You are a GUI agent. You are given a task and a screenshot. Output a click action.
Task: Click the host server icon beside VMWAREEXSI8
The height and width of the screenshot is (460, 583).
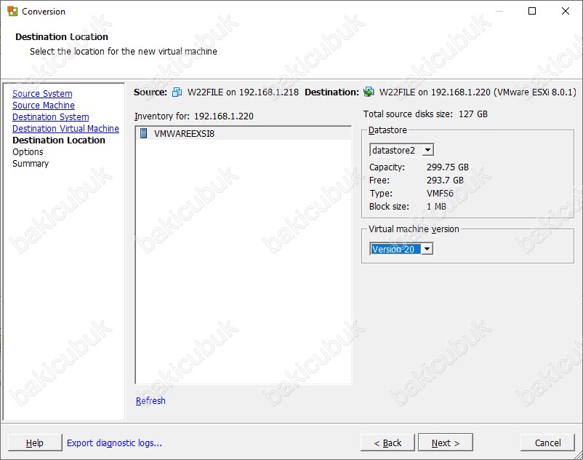[x=143, y=133]
